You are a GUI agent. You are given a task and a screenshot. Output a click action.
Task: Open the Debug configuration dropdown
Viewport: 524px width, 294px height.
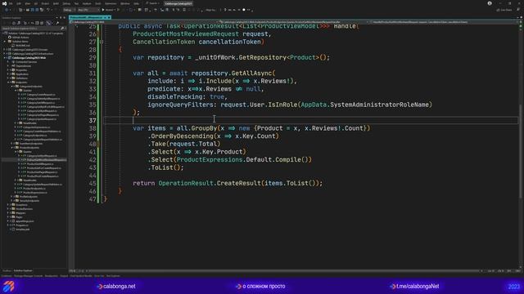point(70,10)
